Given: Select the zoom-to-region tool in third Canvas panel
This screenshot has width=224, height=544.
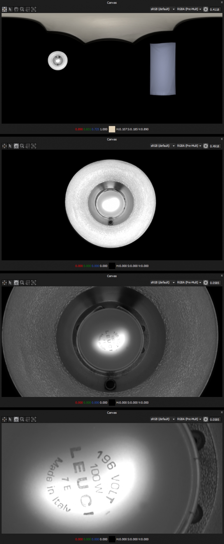Looking at the screenshot, I should click(28, 283).
